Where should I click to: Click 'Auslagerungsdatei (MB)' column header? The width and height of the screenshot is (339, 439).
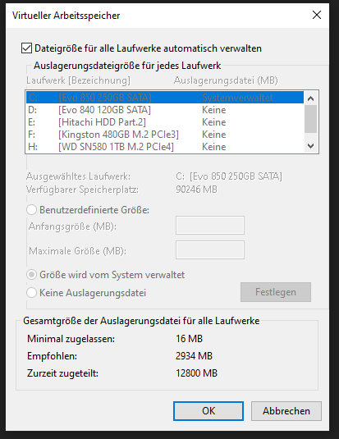point(226,80)
